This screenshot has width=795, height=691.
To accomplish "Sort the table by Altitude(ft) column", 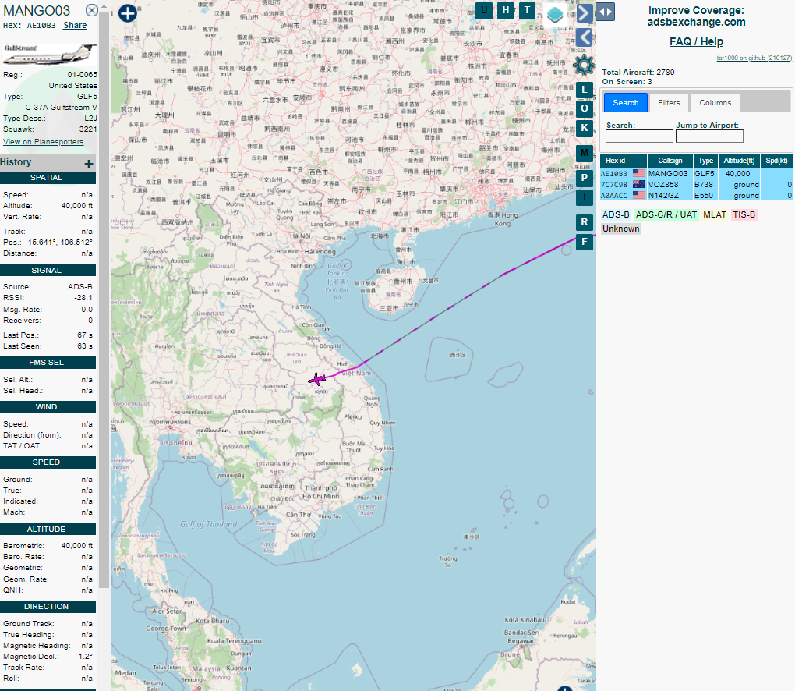I will click(739, 161).
